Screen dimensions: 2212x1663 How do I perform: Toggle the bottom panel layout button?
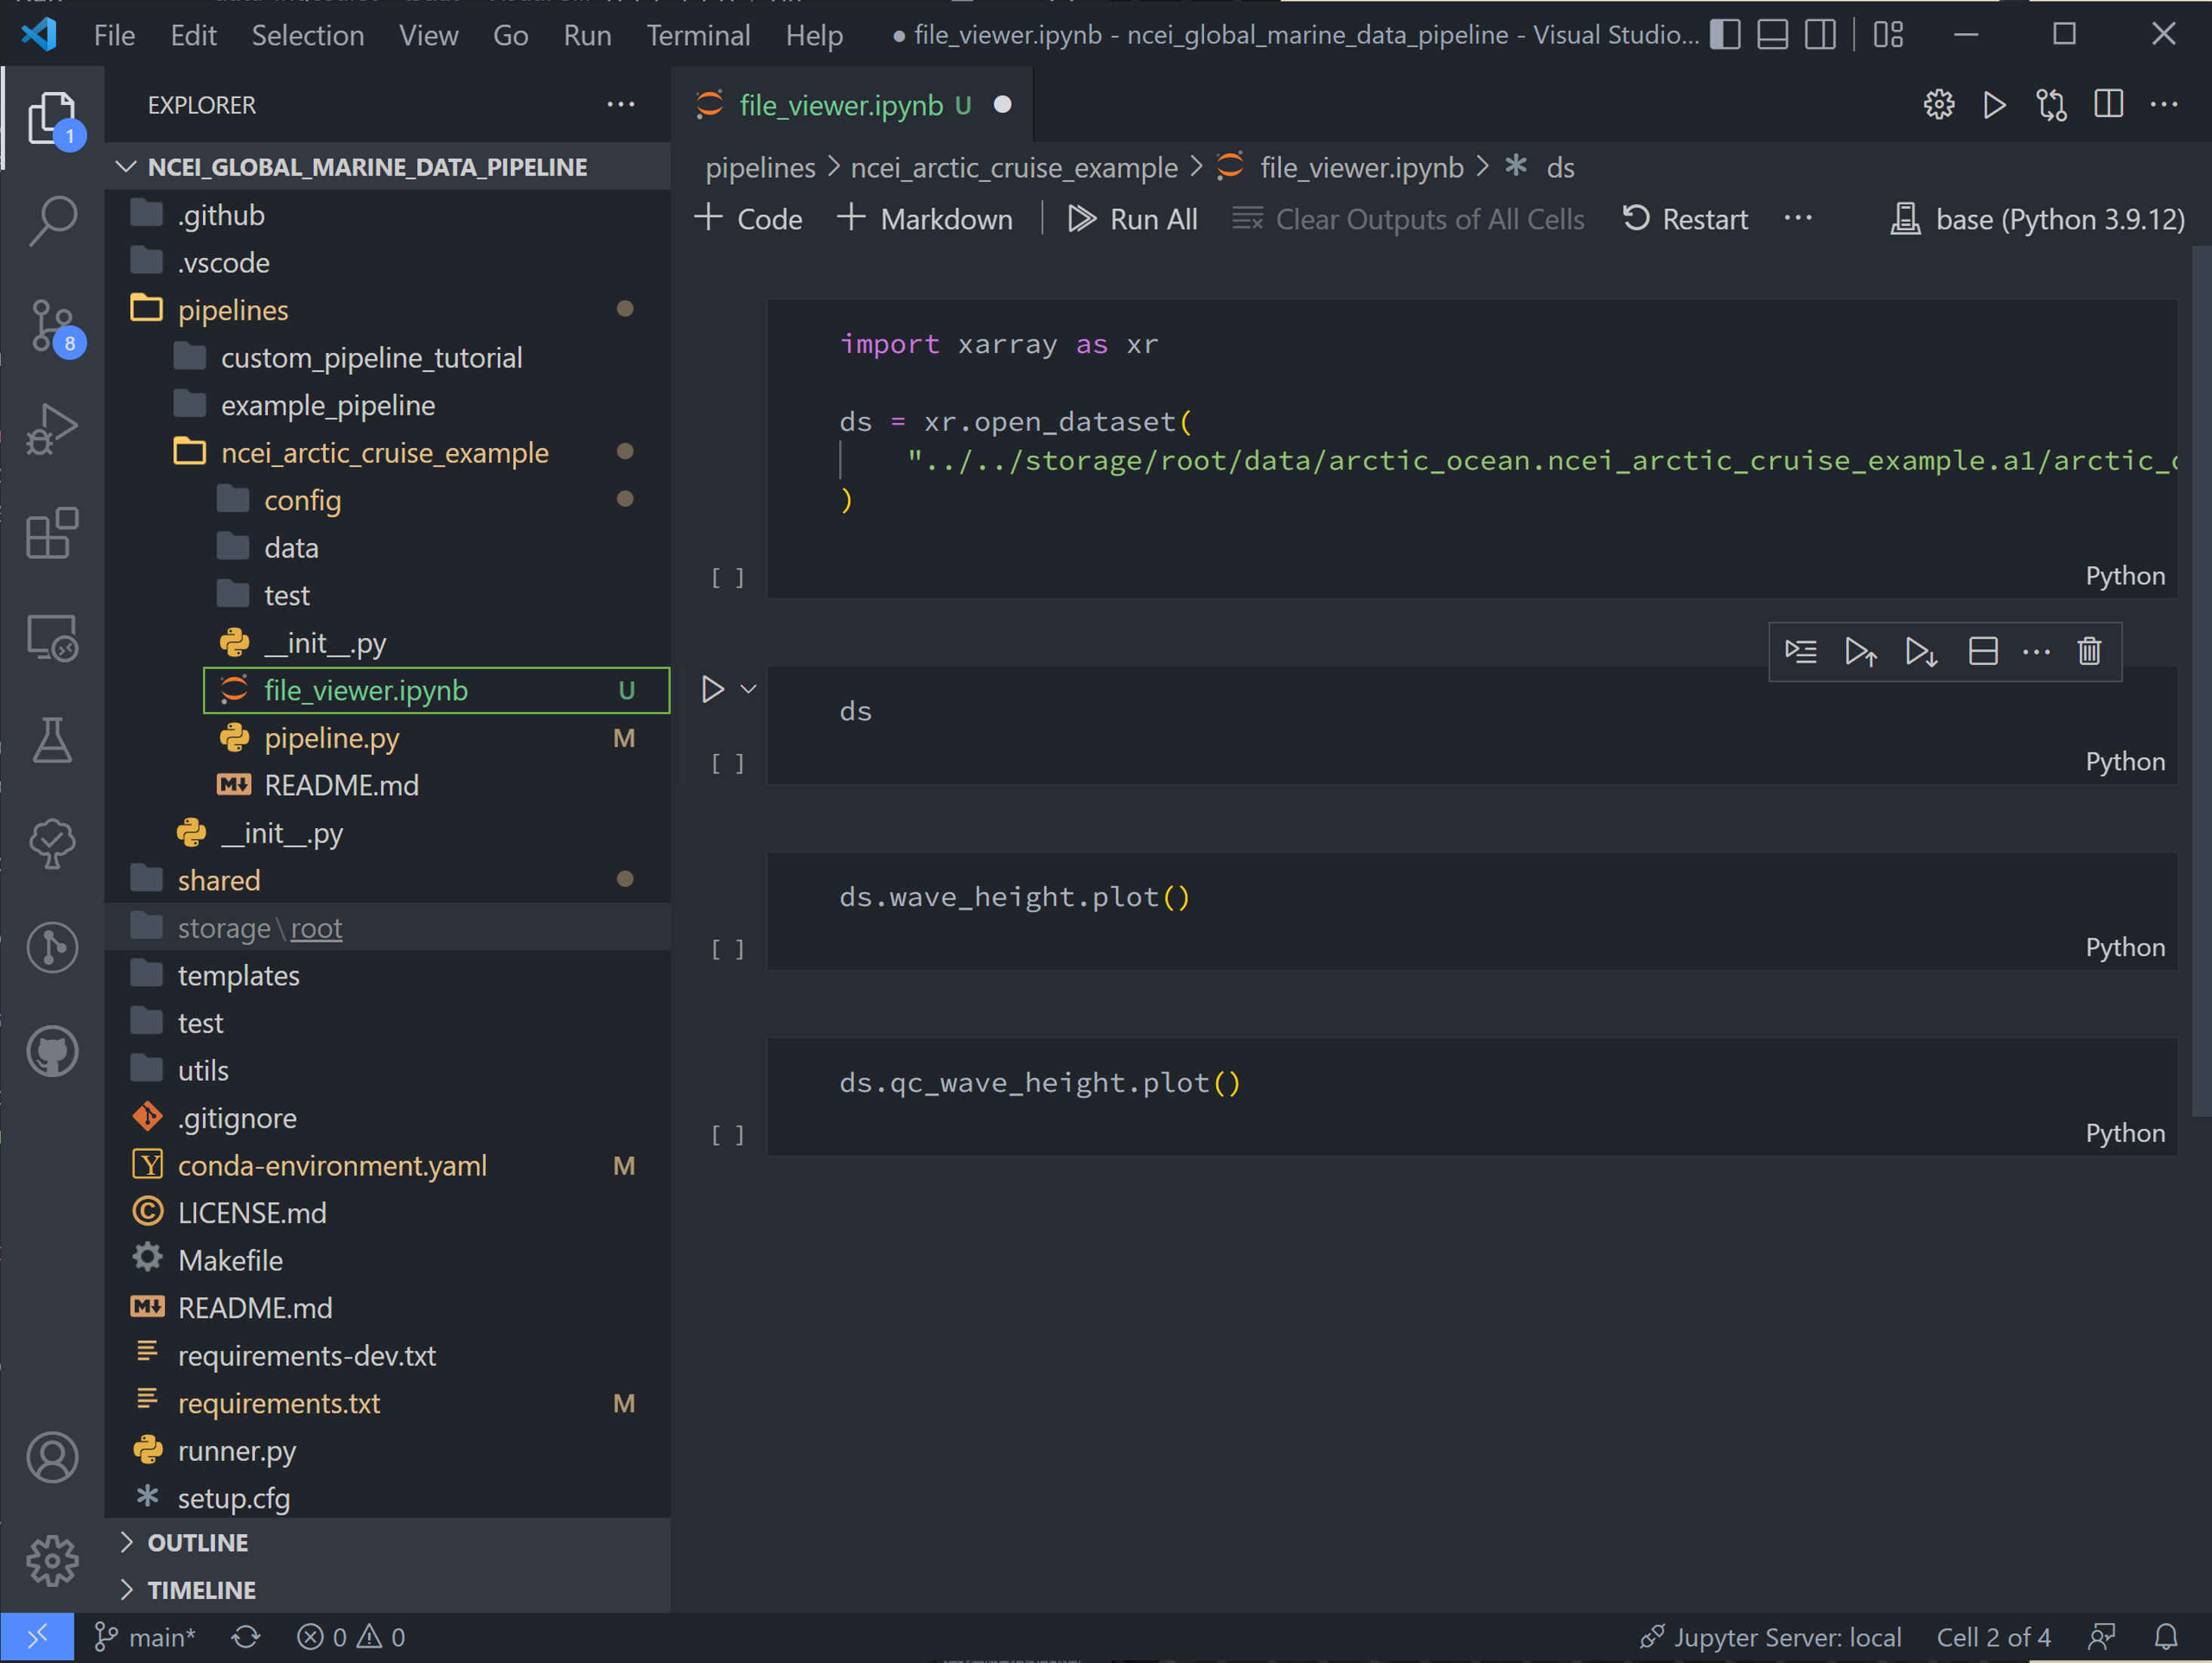(x=1773, y=35)
